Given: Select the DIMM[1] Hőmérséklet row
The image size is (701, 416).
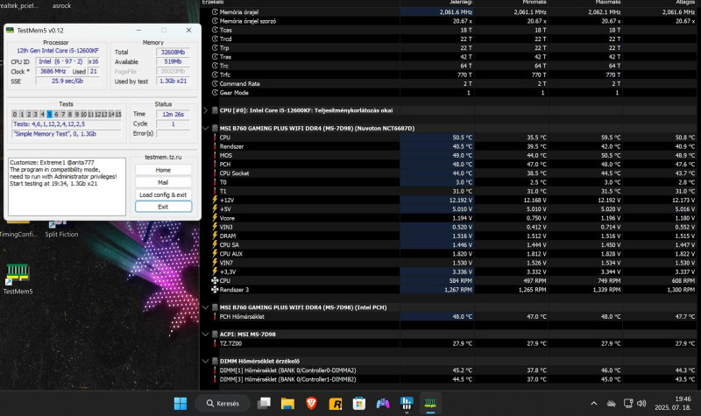Looking at the screenshot, I should (x=450, y=370).
